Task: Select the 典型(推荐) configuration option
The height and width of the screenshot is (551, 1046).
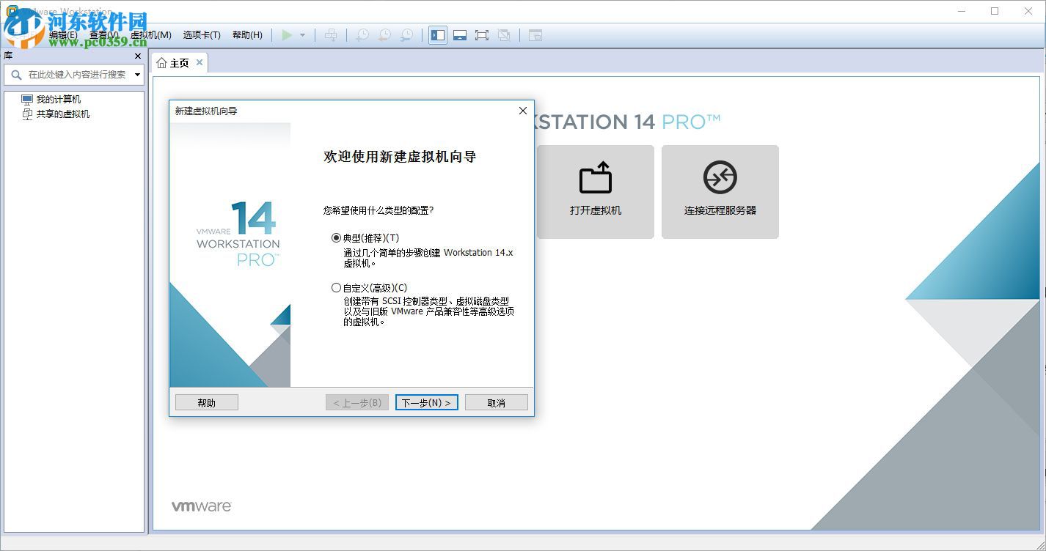Action: tap(335, 237)
